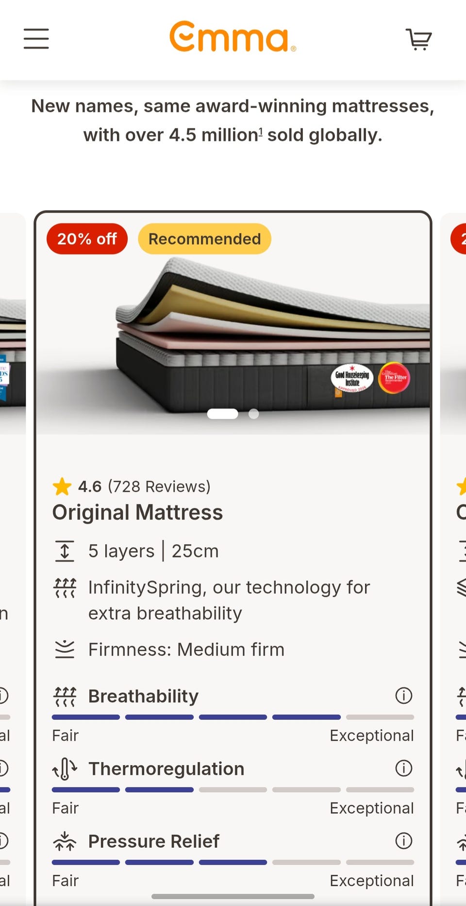This screenshot has height=906, width=466.
Task: Open the 728 Reviews link
Action: tap(159, 487)
